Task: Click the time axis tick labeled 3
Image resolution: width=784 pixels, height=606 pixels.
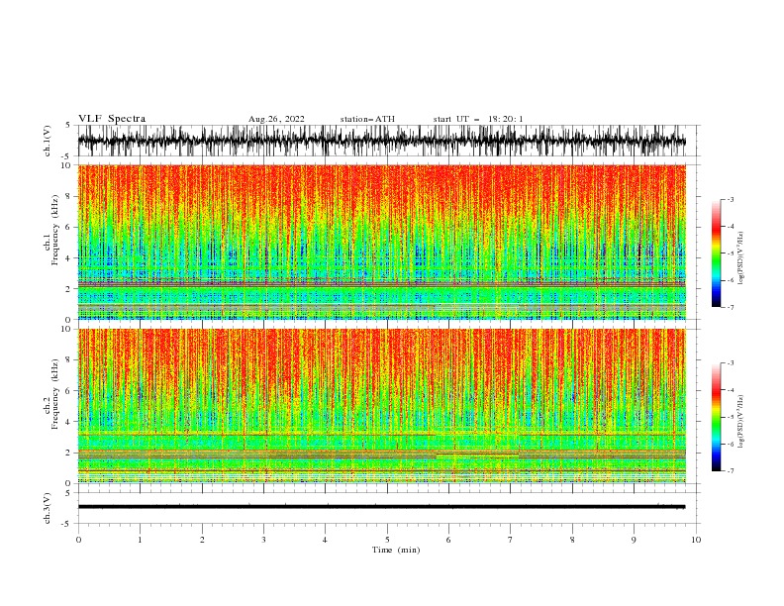Action: (x=263, y=540)
